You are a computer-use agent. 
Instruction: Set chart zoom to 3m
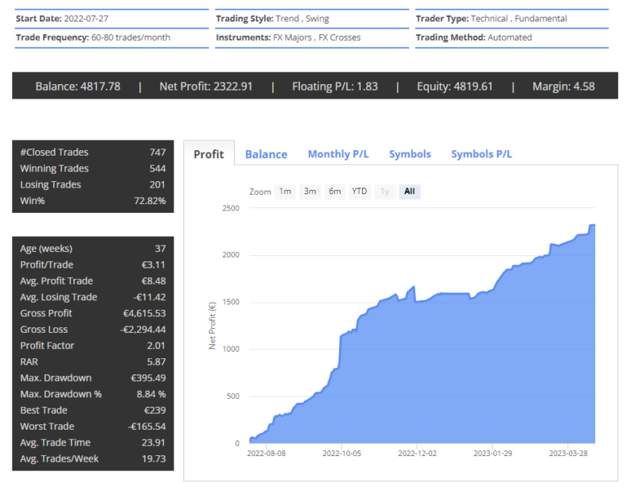coord(310,191)
